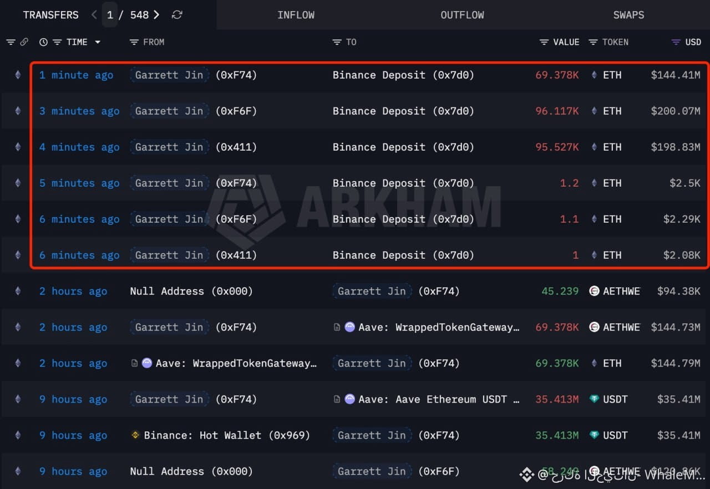The image size is (710, 489).
Task: Click the ETH token icon in the $2.5K row
Action: coord(594,183)
